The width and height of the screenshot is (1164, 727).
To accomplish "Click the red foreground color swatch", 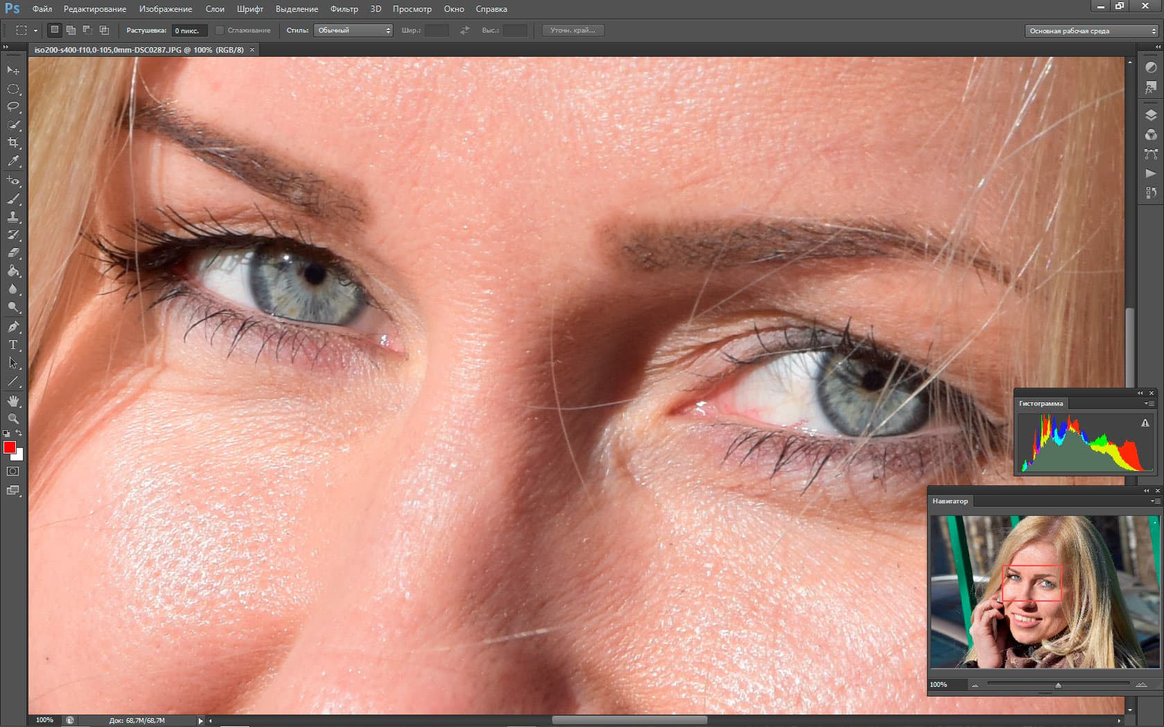I will pyautogui.click(x=10, y=447).
